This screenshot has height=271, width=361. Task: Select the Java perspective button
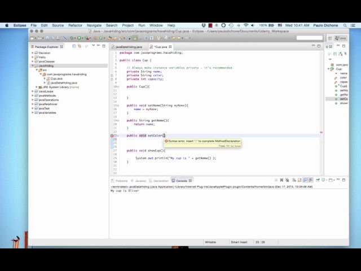pyautogui.click(x=341, y=38)
